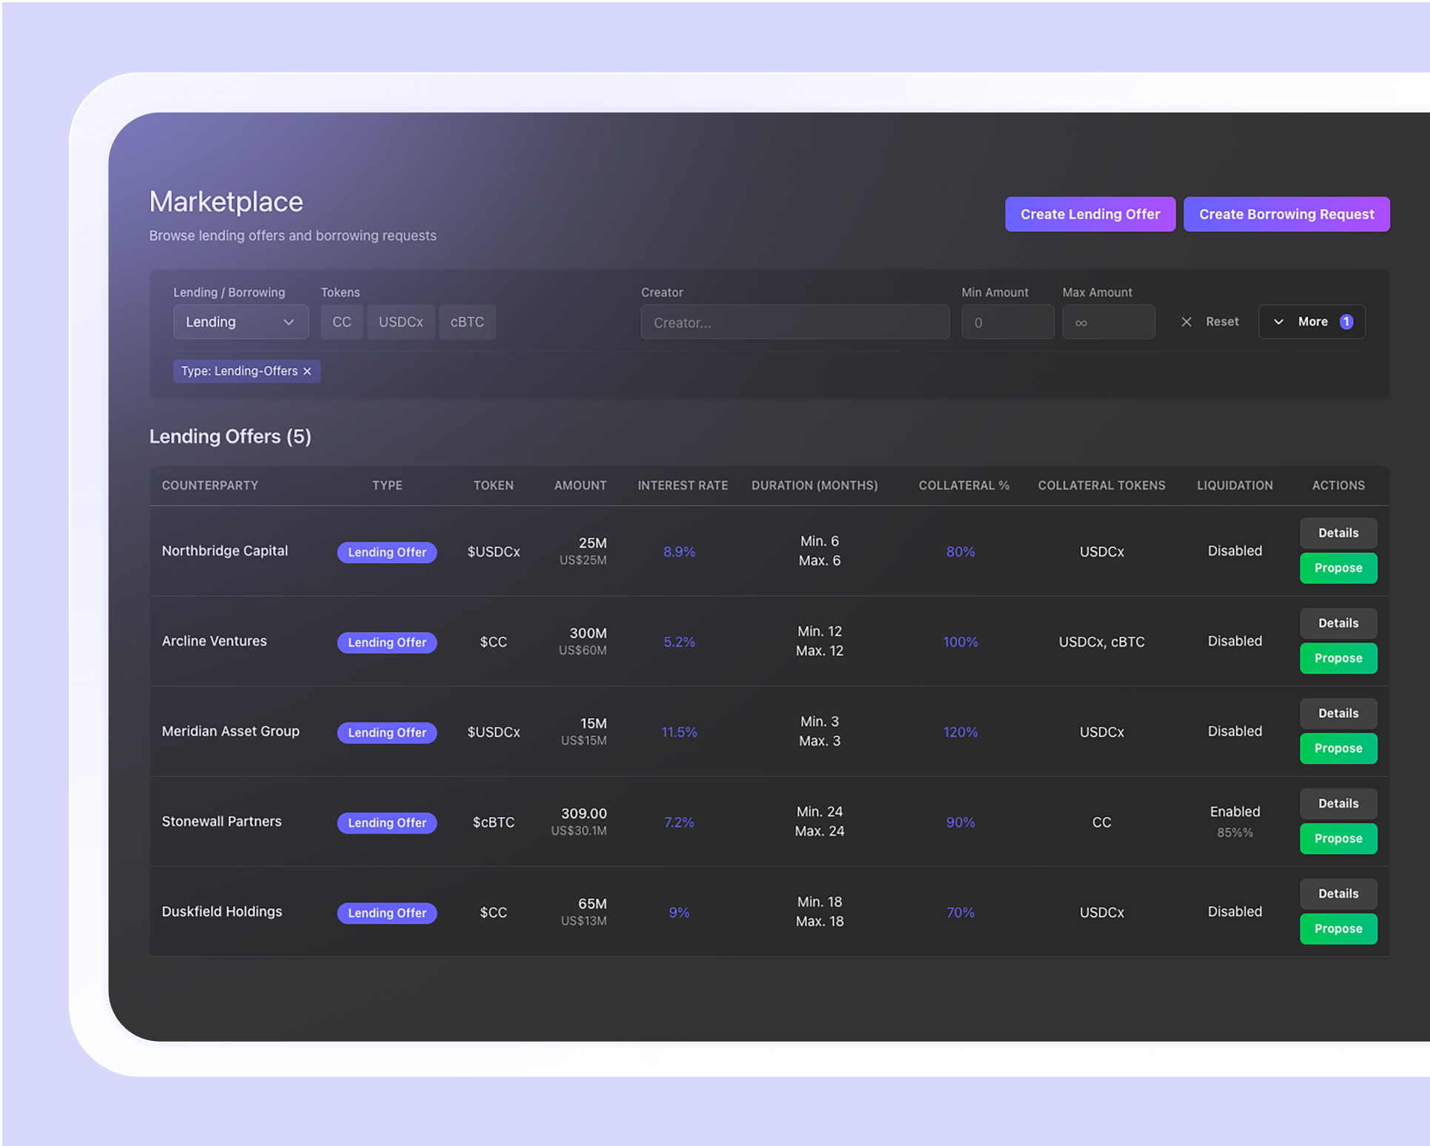The height and width of the screenshot is (1146, 1430).
Task: Click Create Lending Offer
Action: click(x=1090, y=214)
